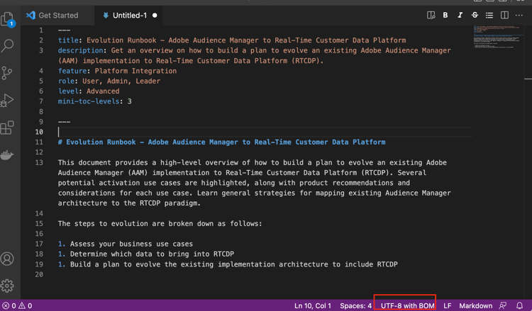532x311 pixels.
Task: Change indentation via Spaces: 4
Action: point(355,305)
